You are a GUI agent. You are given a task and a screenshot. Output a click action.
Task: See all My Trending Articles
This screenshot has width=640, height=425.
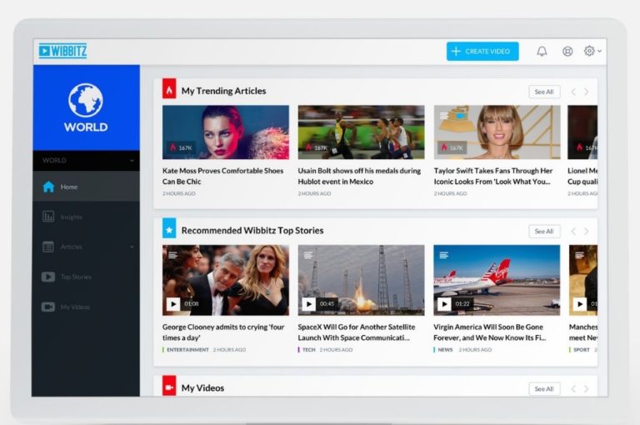pos(544,92)
